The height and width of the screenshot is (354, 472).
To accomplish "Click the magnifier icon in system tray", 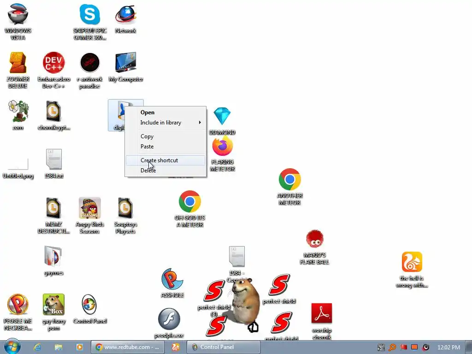I will [x=392, y=348].
